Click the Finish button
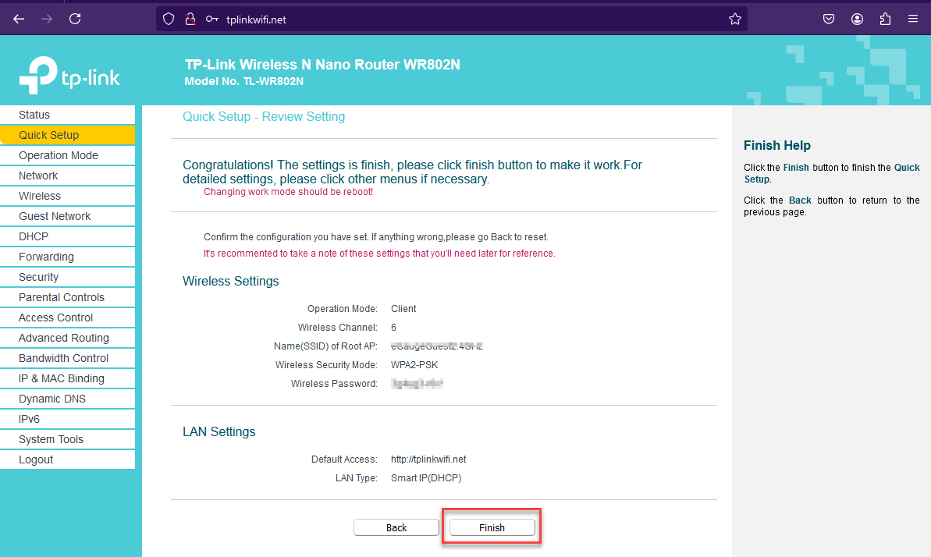Image resolution: width=931 pixels, height=557 pixels. coord(492,527)
